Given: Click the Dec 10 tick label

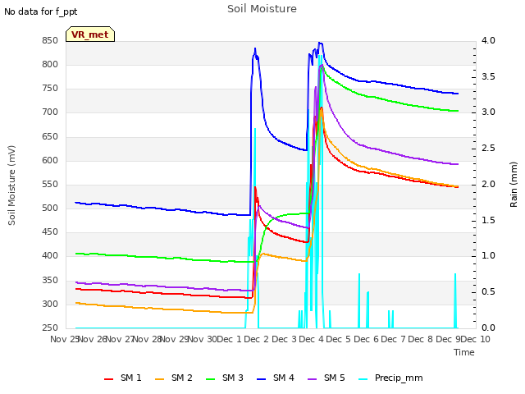Looking at the screenshot, I should (476, 339).
